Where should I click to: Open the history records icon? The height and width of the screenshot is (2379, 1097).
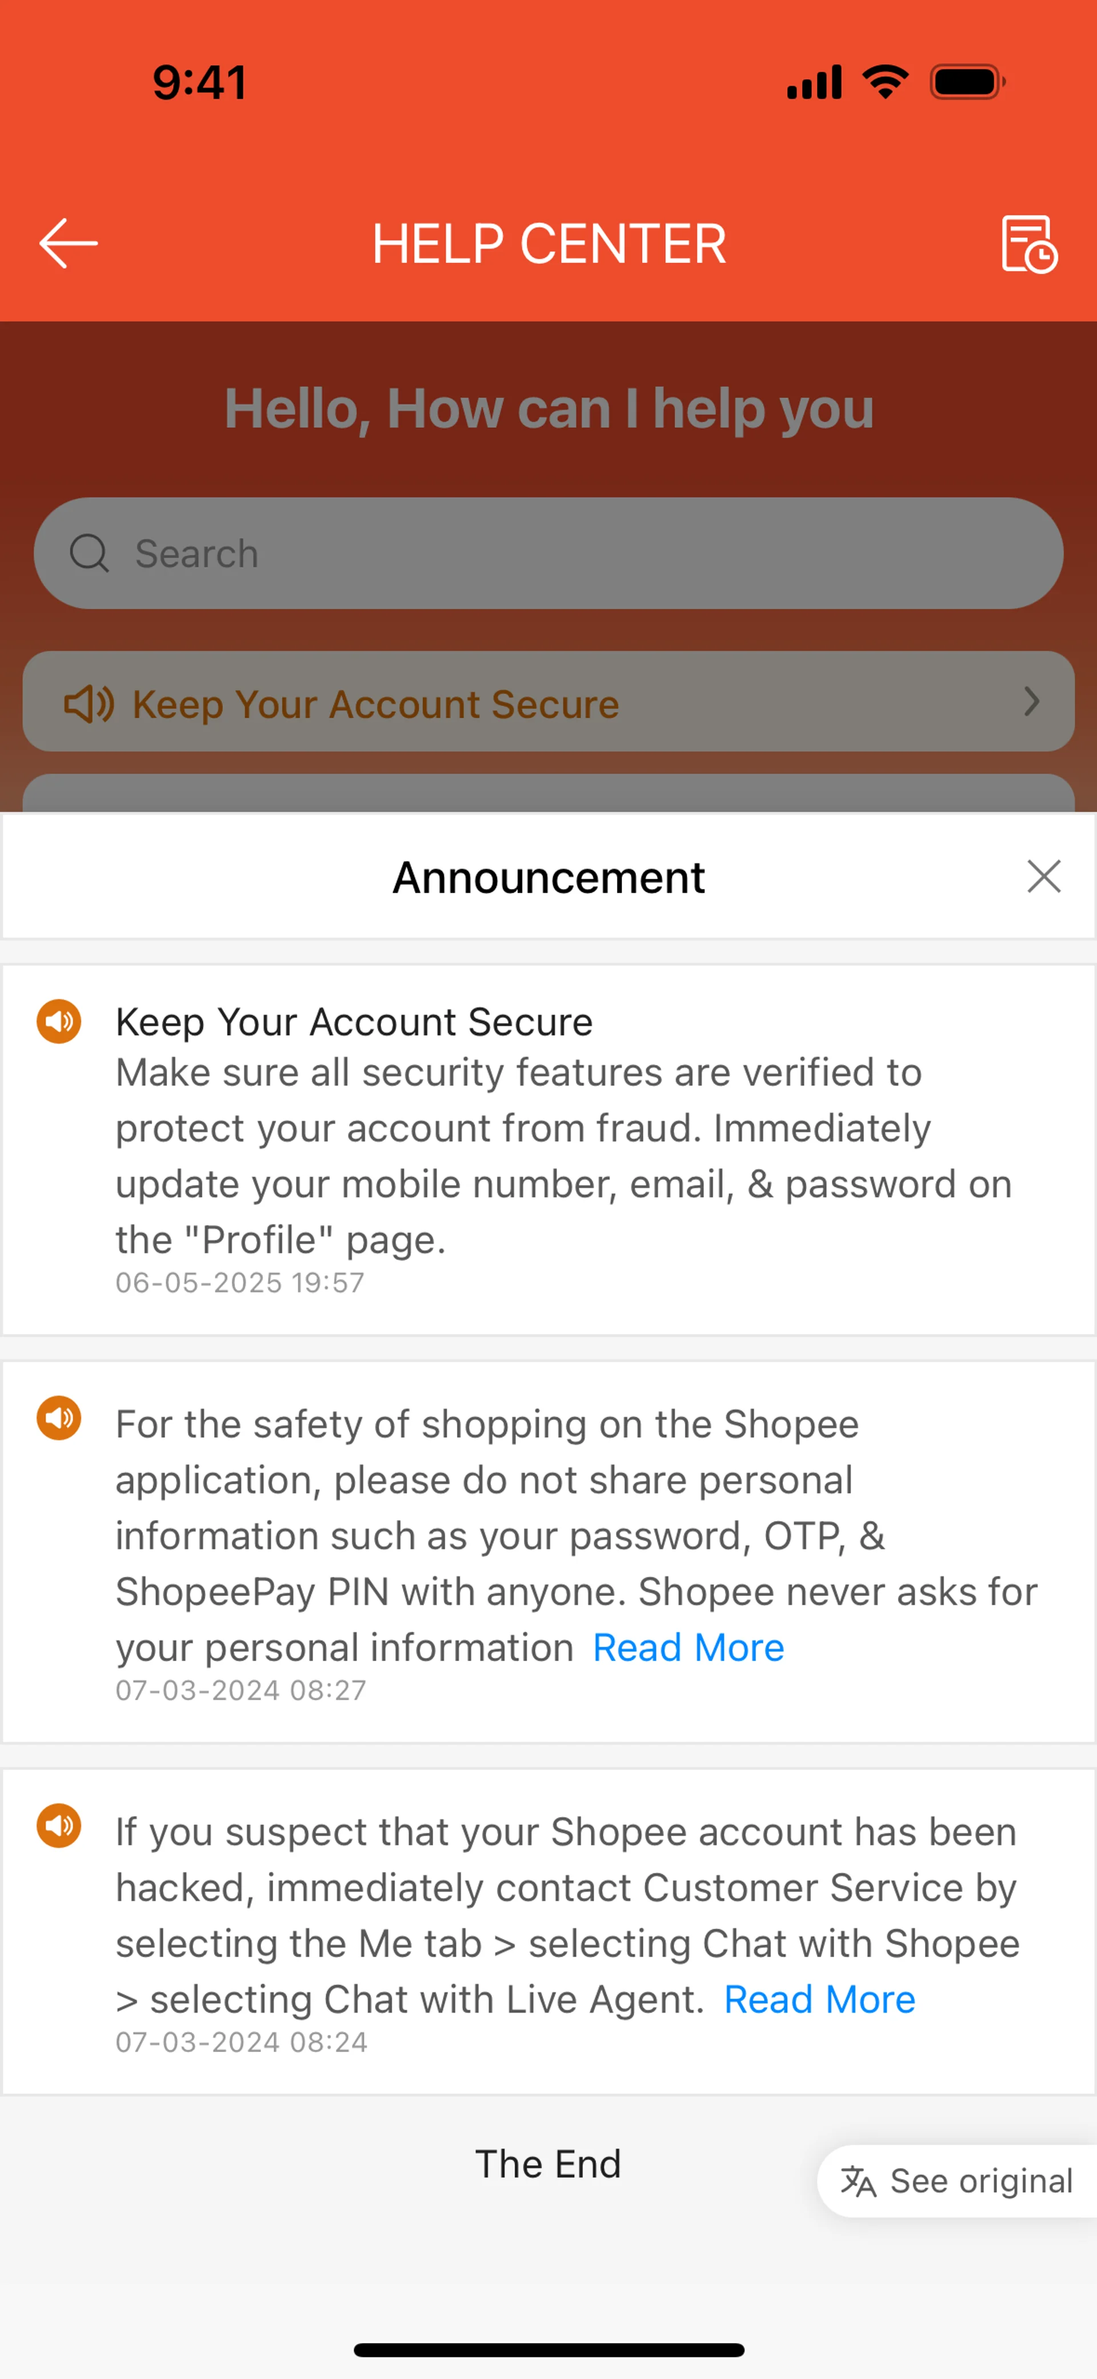pyautogui.click(x=1028, y=244)
